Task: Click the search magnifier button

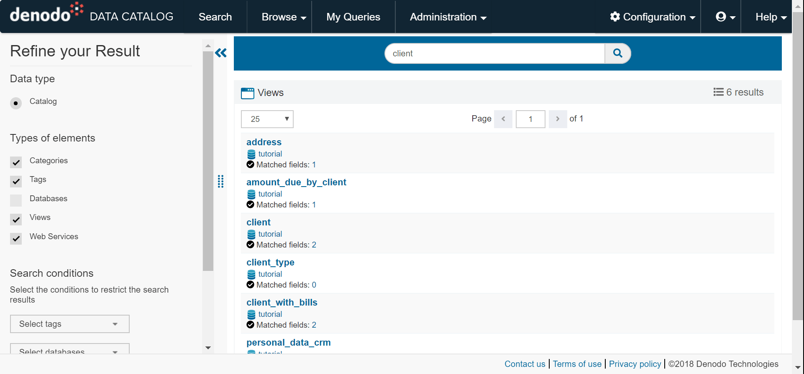Action: click(617, 53)
